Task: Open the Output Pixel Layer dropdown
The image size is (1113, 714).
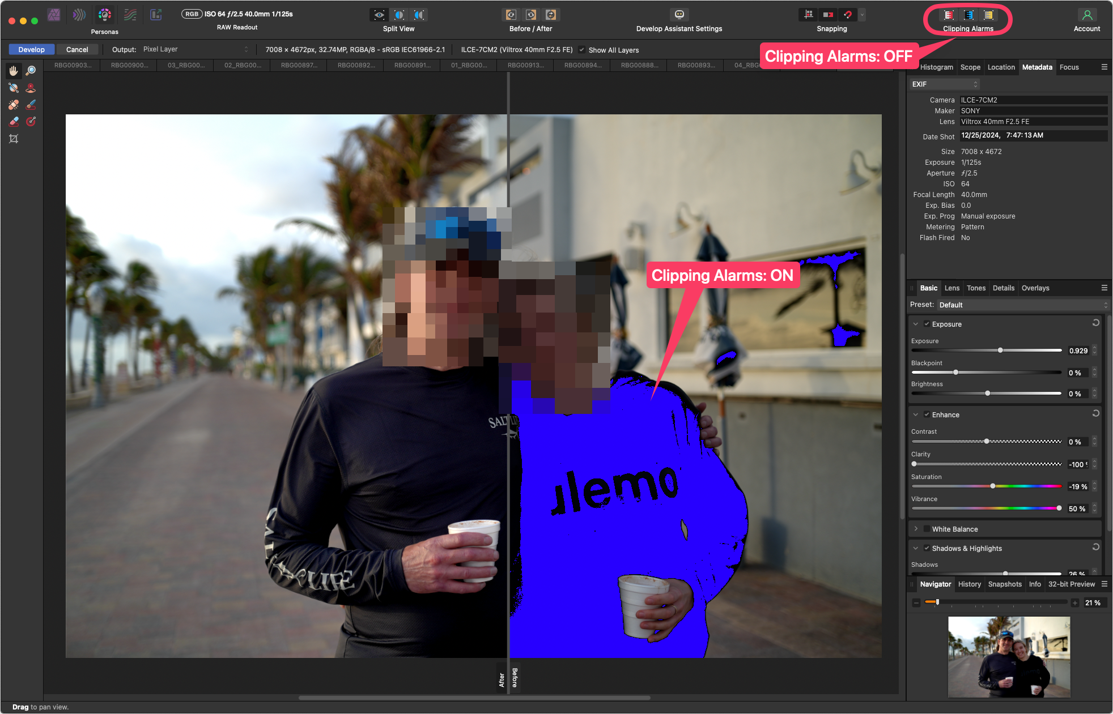Action: pos(195,50)
